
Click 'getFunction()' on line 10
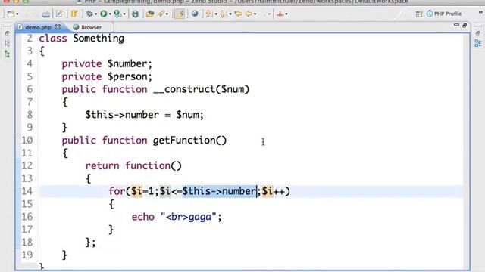[x=189, y=141]
